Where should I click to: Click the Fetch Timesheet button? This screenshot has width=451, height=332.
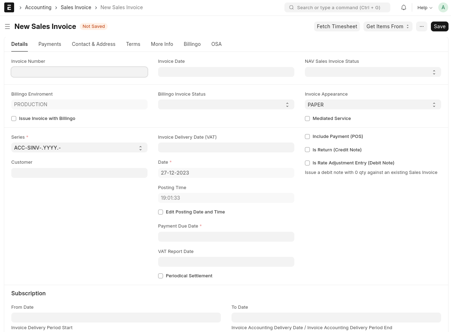pos(337,26)
